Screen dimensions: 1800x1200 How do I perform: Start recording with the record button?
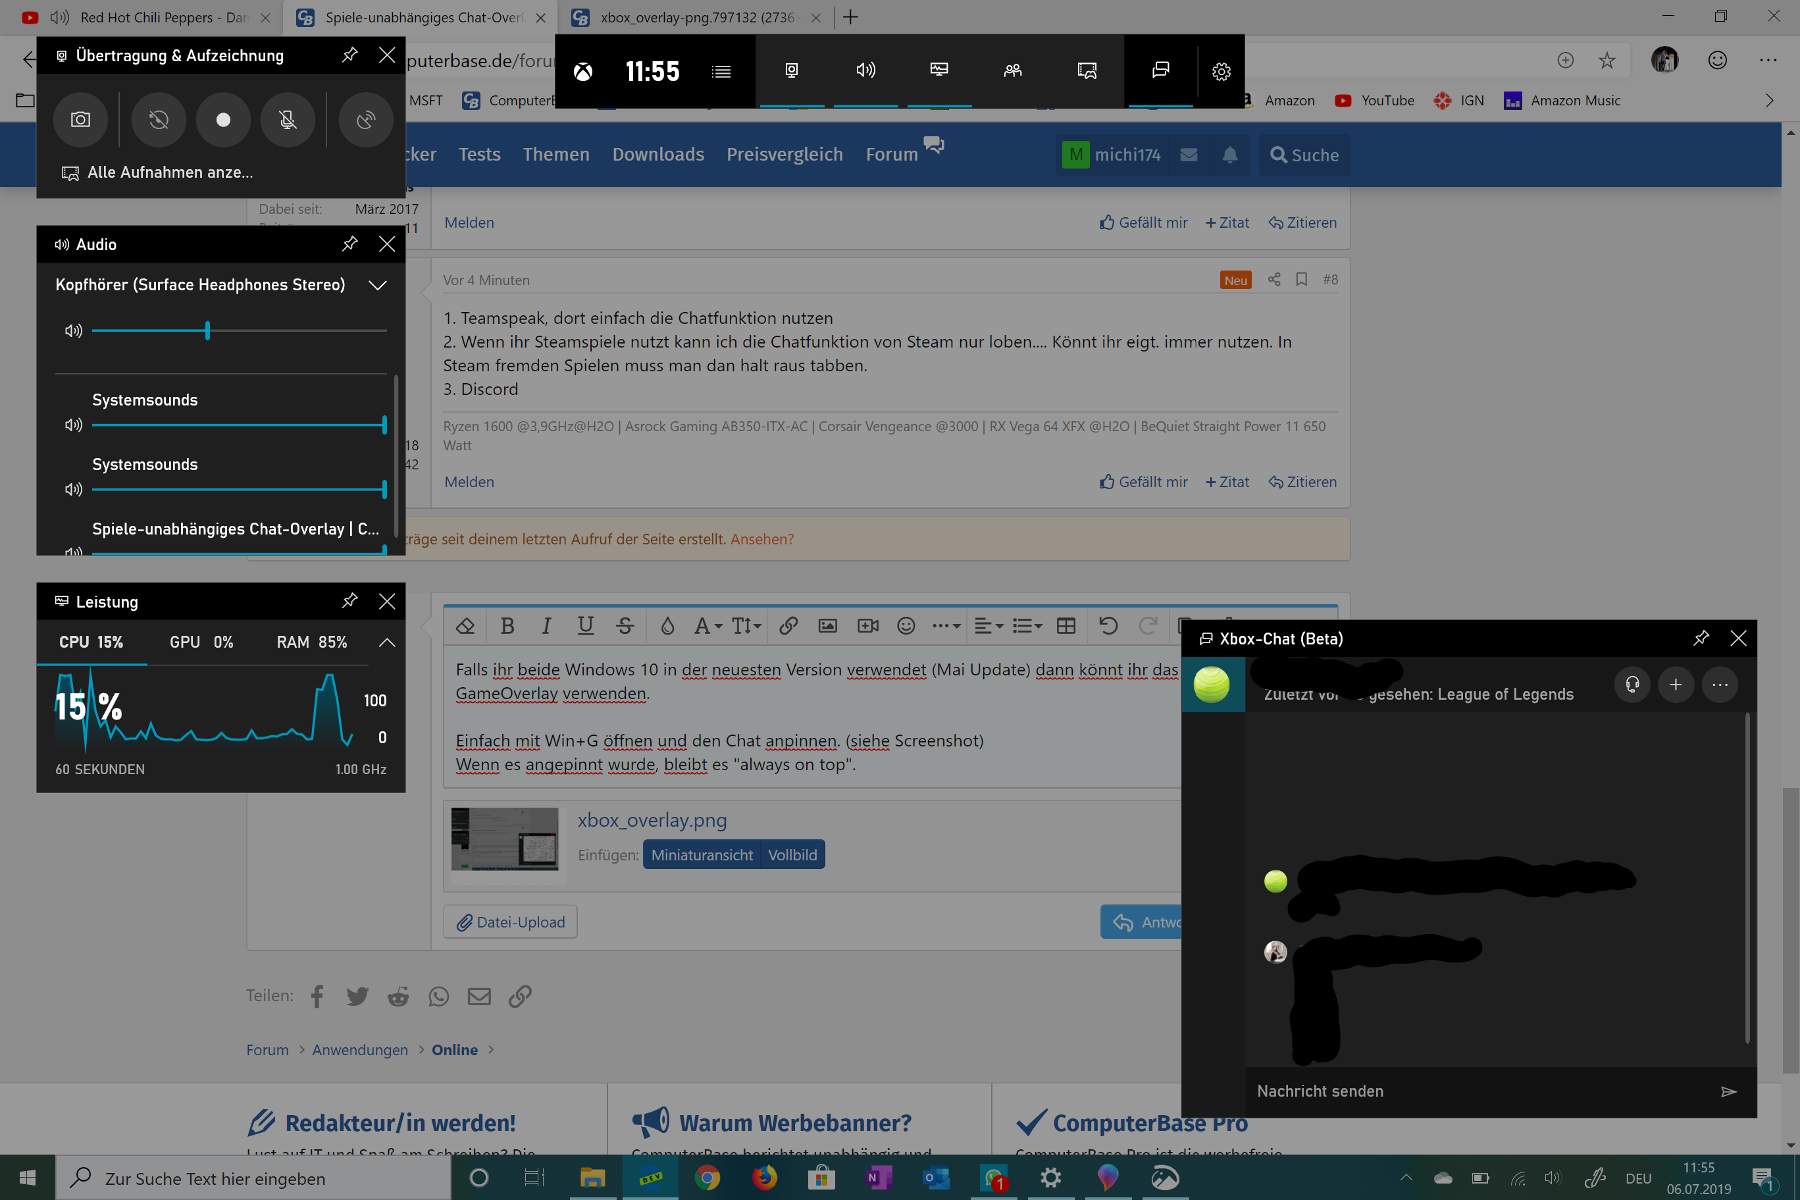click(222, 119)
